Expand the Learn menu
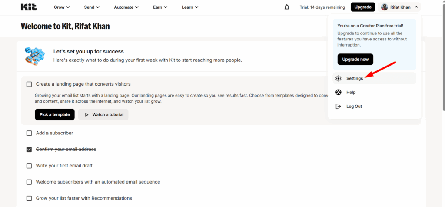Viewport: 445px width, 207px height. click(x=190, y=7)
